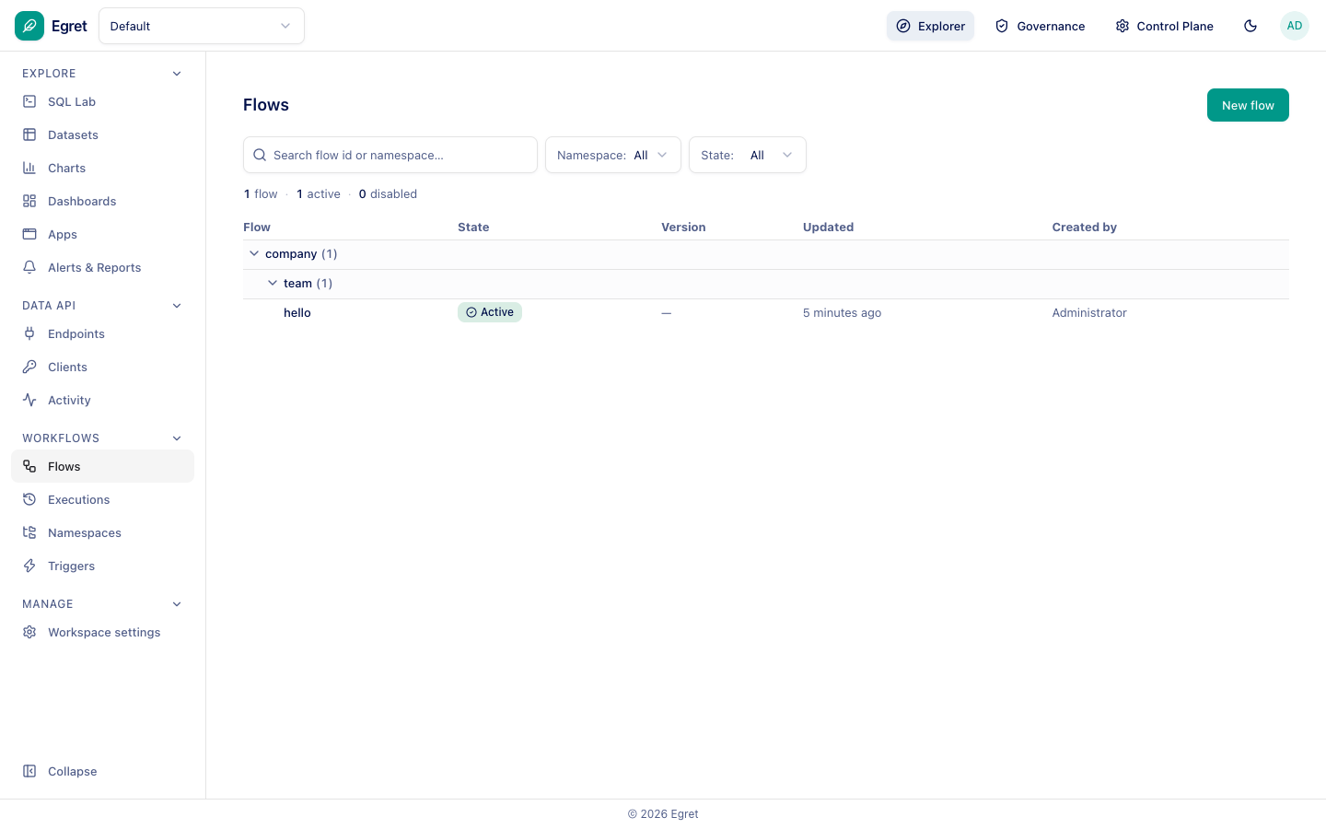Collapse the team namespace group
The image size is (1326, 829).
point(273,283)
